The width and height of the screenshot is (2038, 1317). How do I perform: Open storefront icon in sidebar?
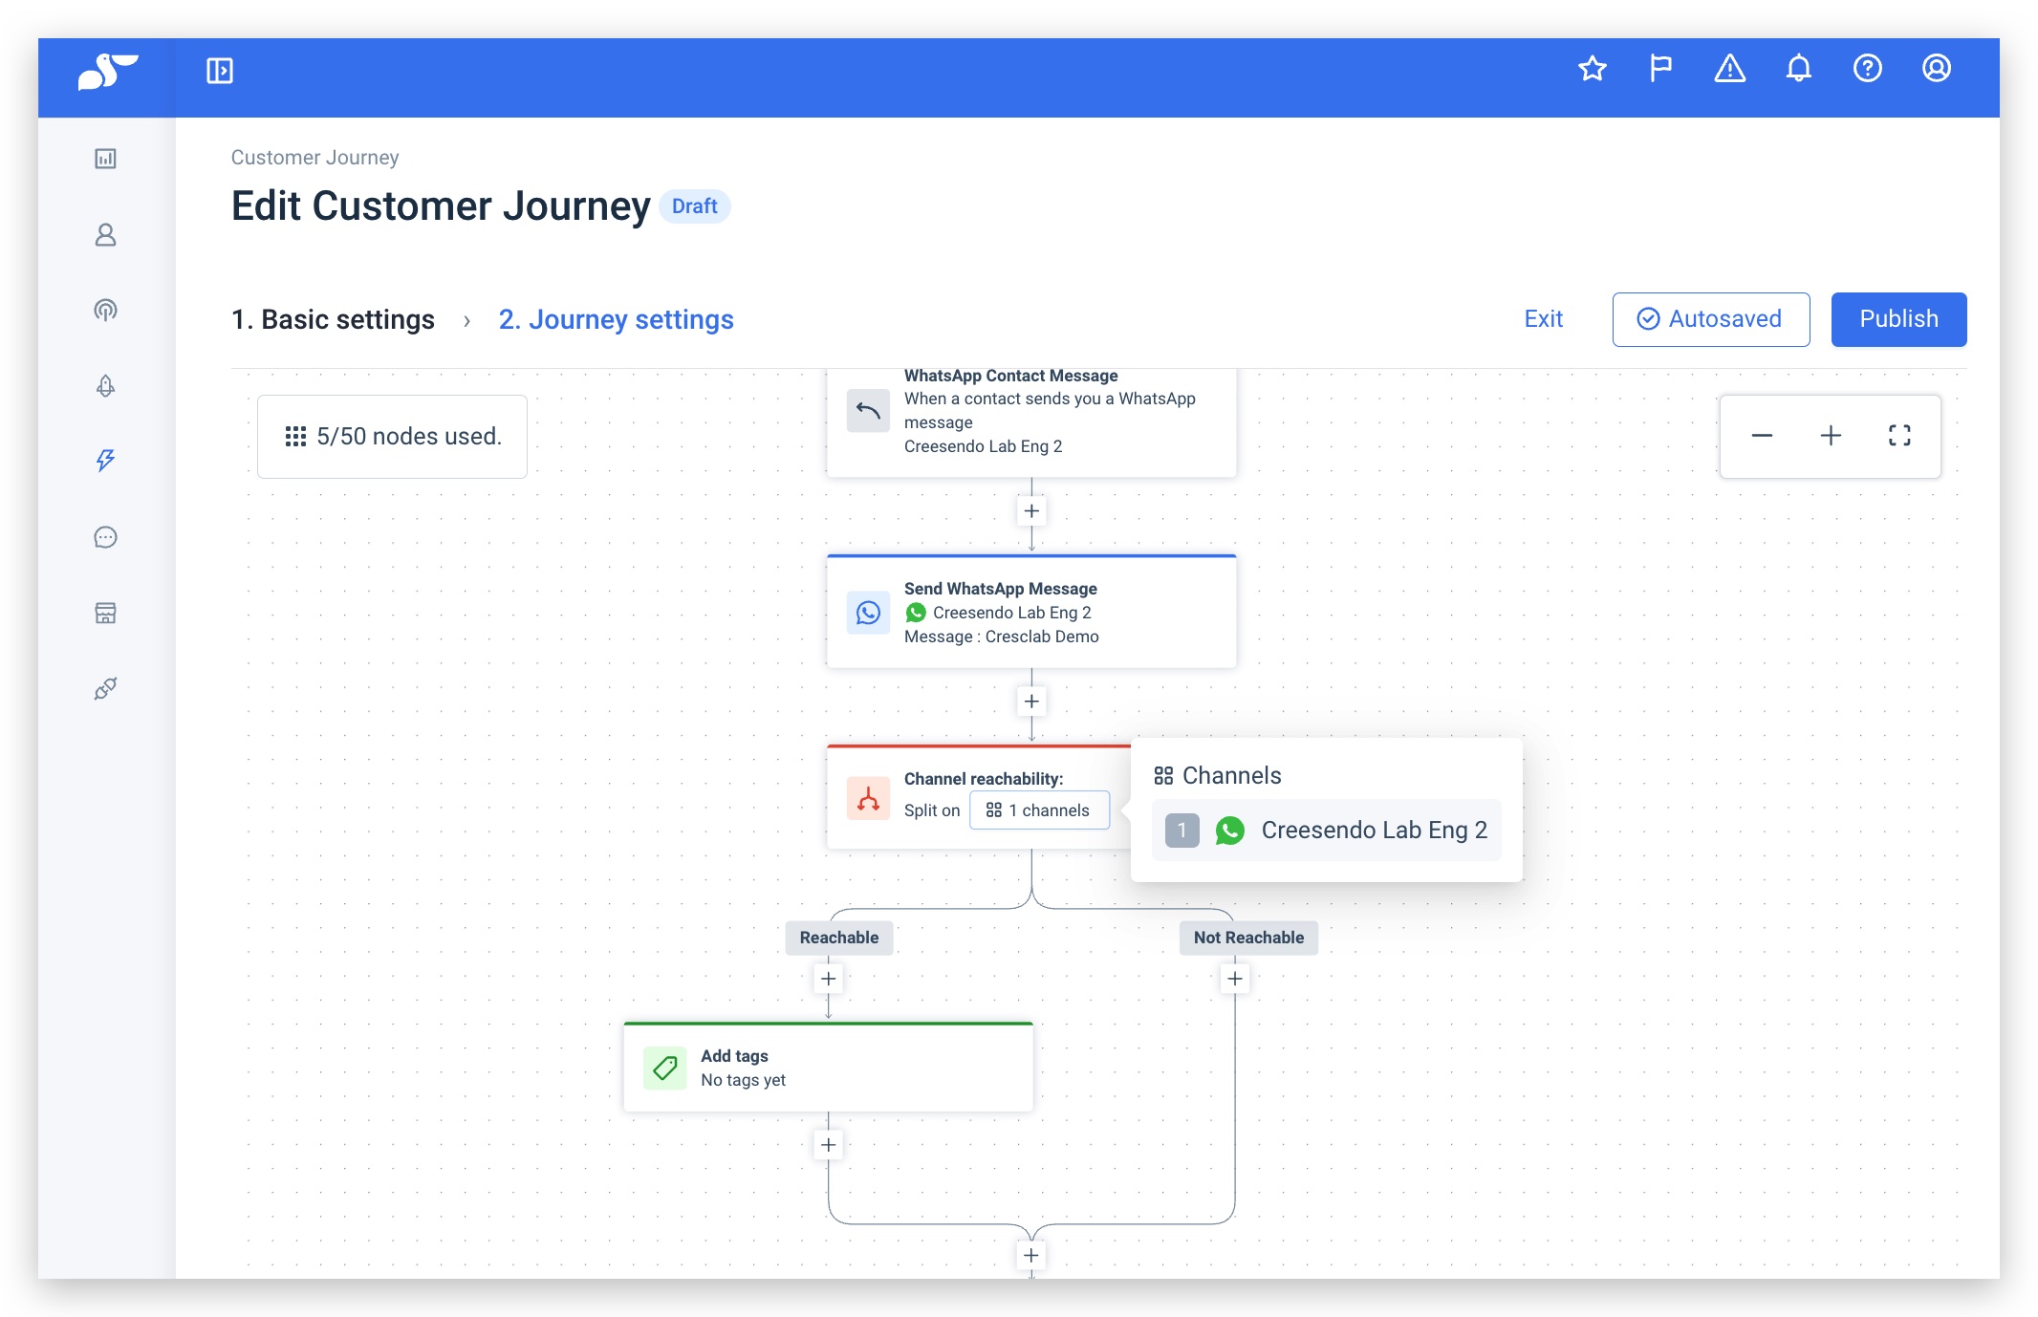coord(106,613)
